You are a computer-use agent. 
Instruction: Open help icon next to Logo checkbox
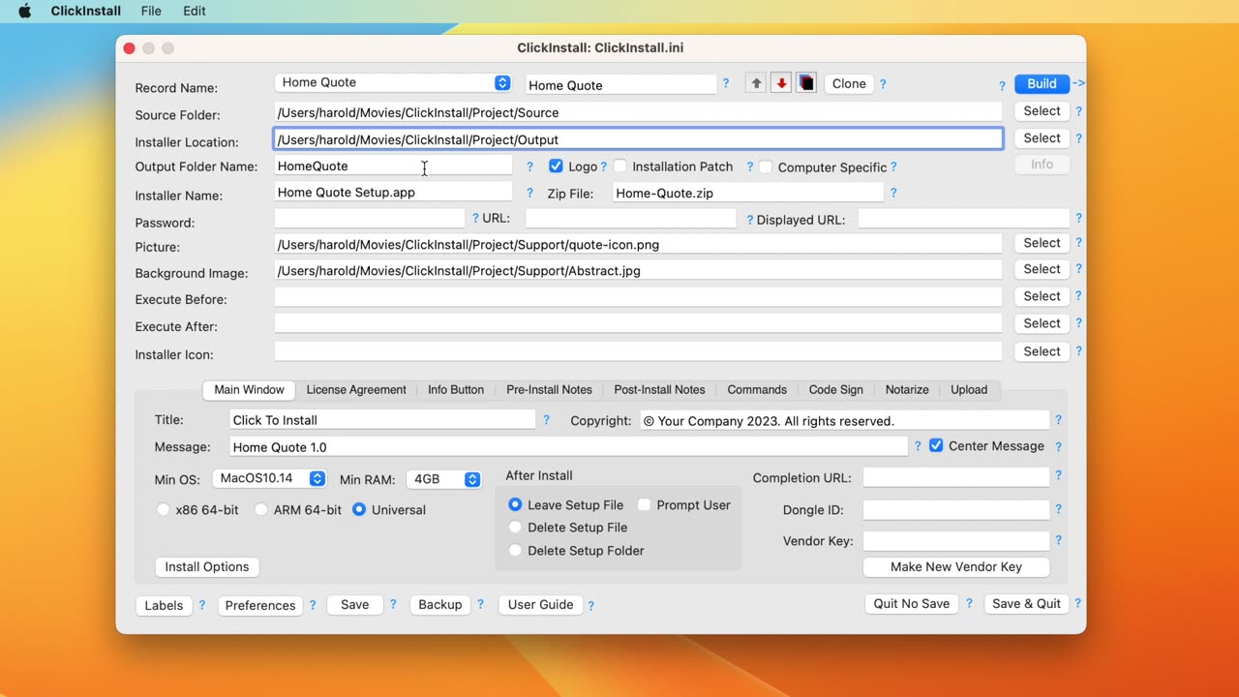(603, 167)
